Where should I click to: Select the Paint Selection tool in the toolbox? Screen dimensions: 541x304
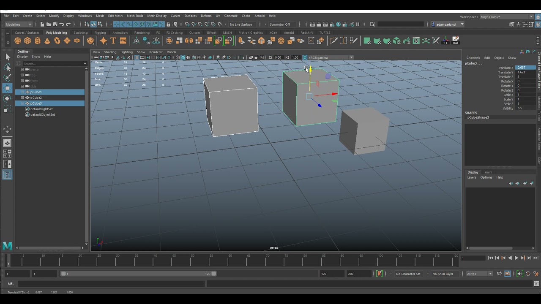[8, 78]
